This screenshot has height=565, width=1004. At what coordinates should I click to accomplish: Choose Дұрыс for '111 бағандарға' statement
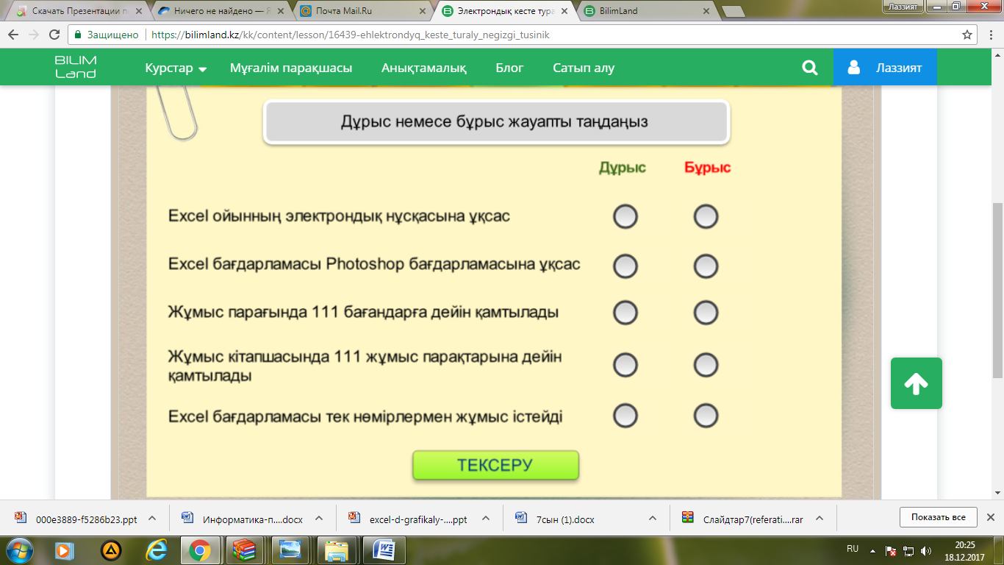(x=625, y=313)
